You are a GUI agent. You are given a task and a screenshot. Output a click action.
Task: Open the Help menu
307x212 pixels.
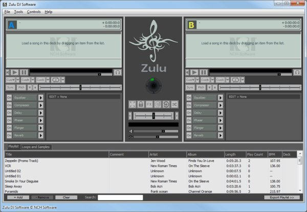click(x=49, y=12)
